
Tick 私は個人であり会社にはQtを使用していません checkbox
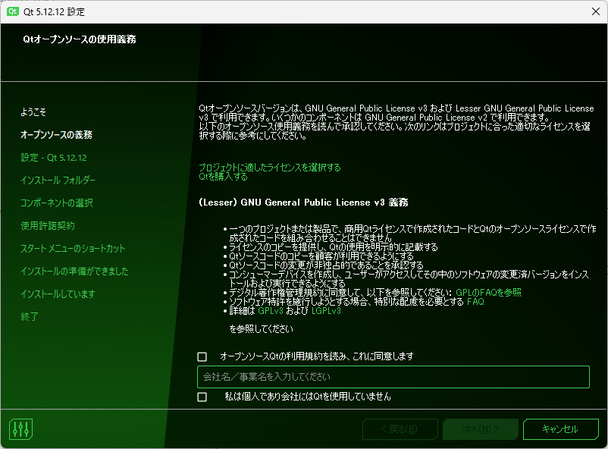coord(202,397)
